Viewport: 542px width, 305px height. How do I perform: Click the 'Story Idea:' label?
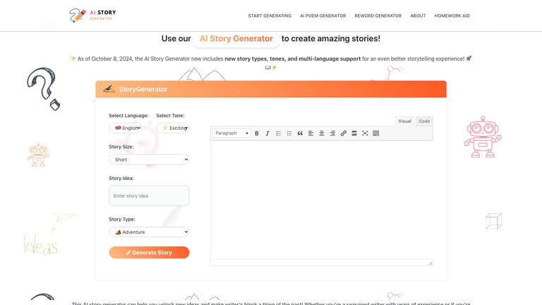pyautogui.click(x=121, y=178)
